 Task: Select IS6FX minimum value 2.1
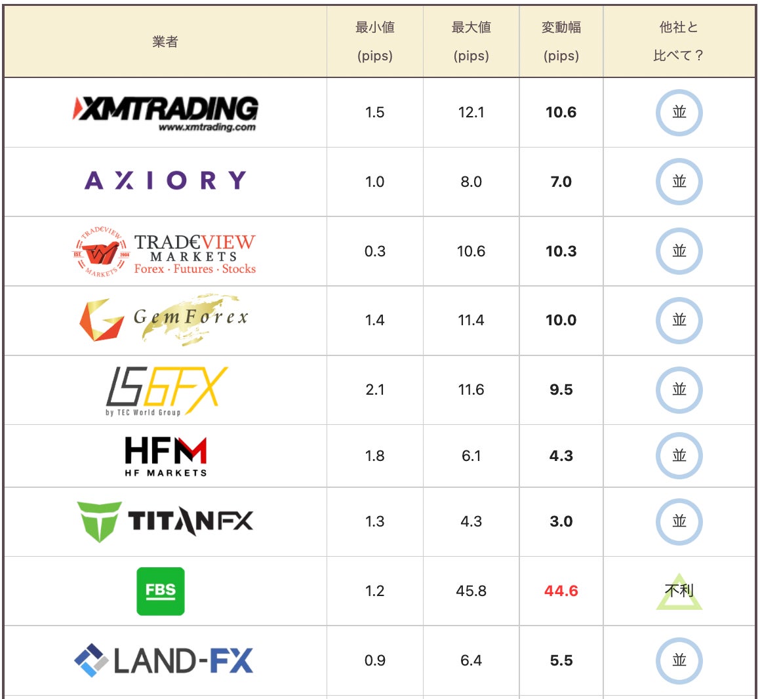pyautogui.click(x=374, y=389)
